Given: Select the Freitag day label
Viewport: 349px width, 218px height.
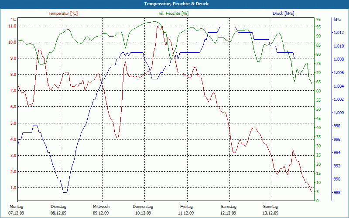Looking at the screenshot, I should [187, 207].
